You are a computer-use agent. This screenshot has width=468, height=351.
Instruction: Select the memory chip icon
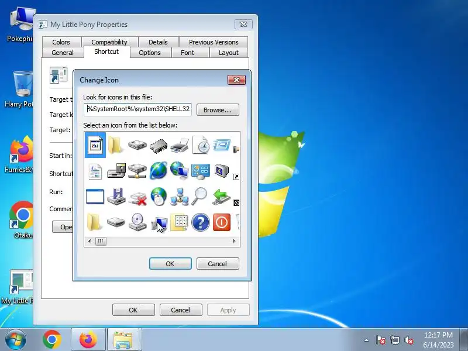(159, 146)
